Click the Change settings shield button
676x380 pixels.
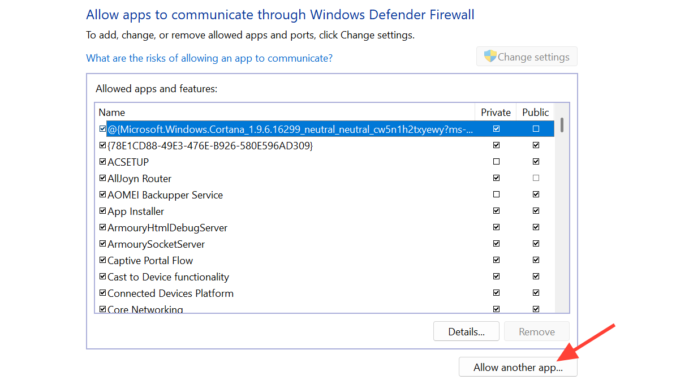527,57
